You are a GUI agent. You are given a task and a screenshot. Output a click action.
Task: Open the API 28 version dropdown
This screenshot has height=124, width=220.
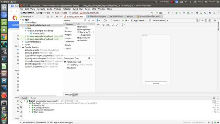pyautogui.click(x=125, y=21)
